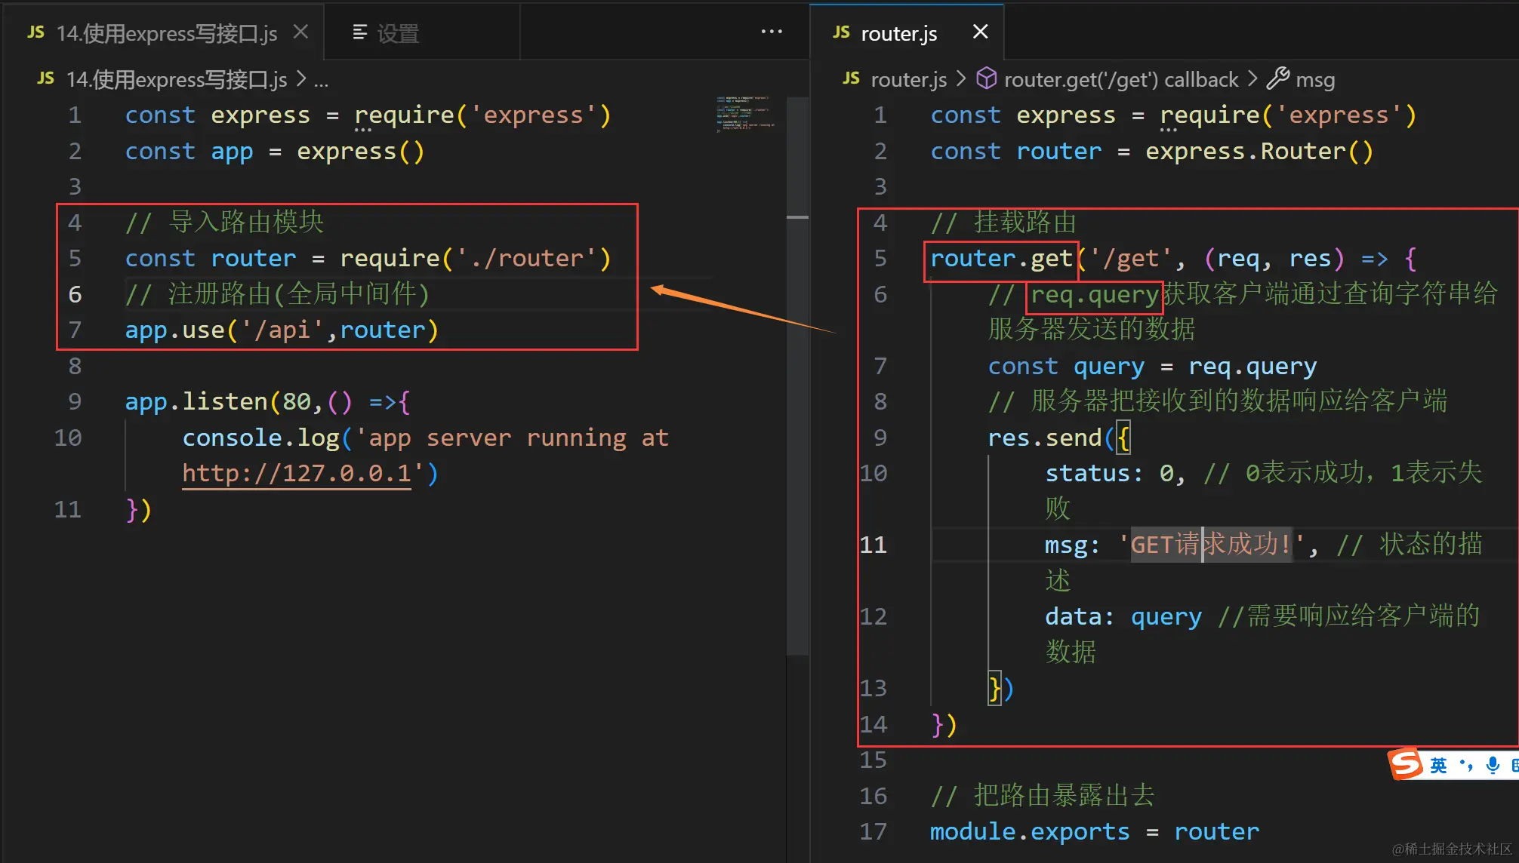Toggle the 英 English input mode
This screenshot has width=1519, height=863.
click(1438, 765)
